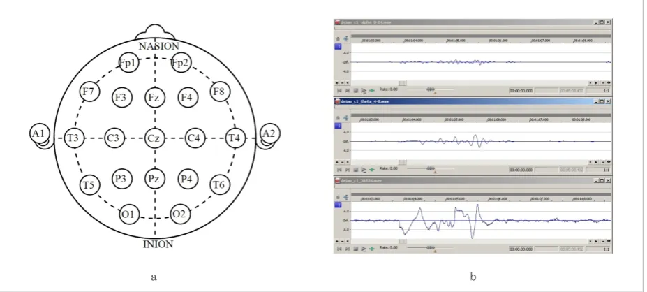The image size is (647, 292).
Task: Click the horizontal scrollbar thumb in raw signal window
Action: coord(403,241)
